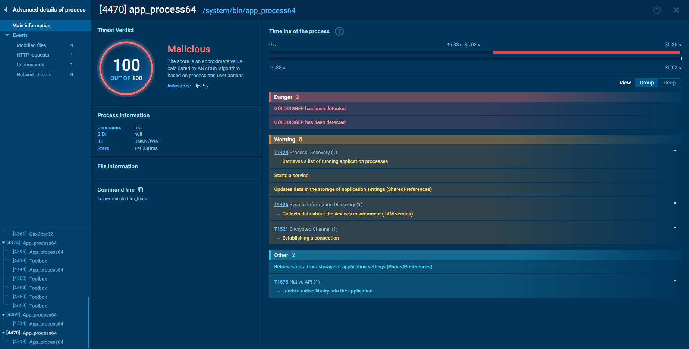The height and width of the screenshot is (349, 689).
Task: Click the network arrows indicator icon
Action: coord(205,86)
